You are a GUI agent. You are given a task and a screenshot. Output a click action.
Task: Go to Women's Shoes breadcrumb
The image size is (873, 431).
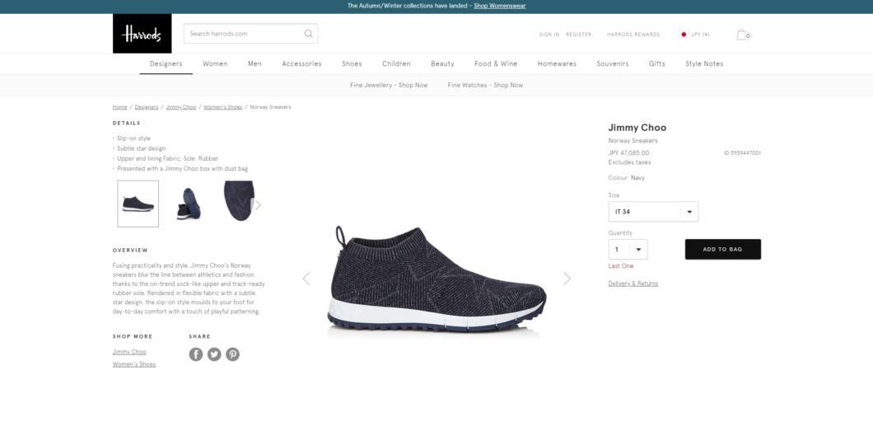coord(222,107)
